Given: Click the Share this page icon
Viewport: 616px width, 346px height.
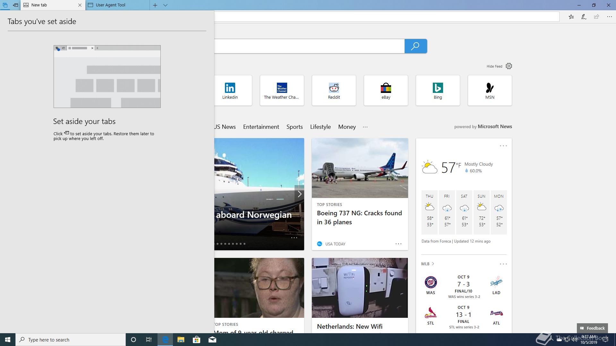Looking at the screenshot, I should (x=596, y=17).
